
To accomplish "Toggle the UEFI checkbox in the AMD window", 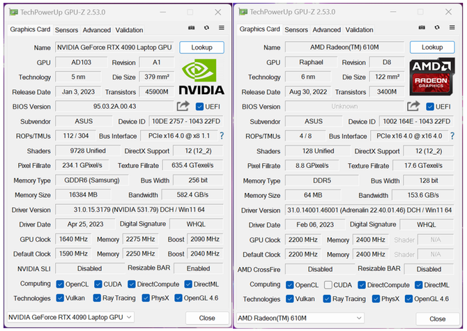I will [x=430, y=107].
